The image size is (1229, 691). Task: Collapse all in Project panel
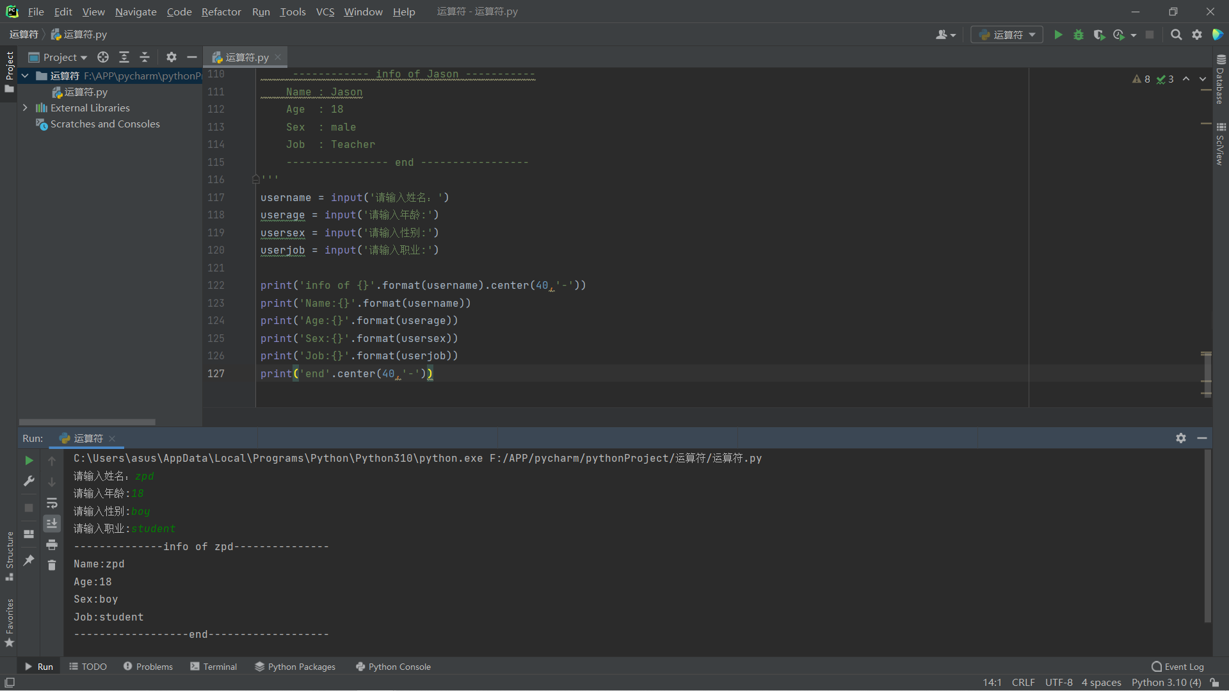[x=145, y=57]
